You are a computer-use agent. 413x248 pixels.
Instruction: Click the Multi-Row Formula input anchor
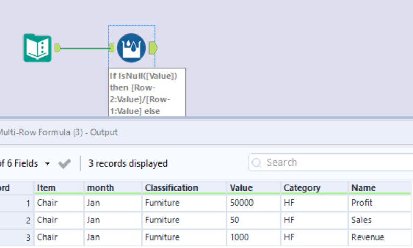point(112,48)
